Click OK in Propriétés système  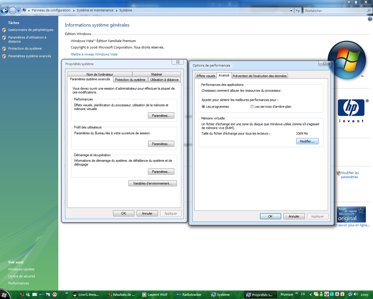click(124, 213)
